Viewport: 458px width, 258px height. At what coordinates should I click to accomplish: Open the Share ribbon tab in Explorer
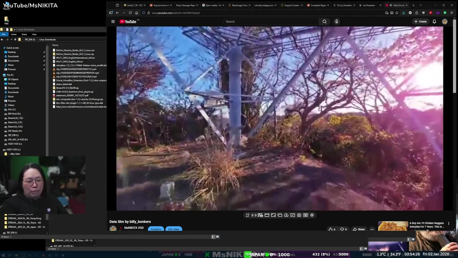click(x=24, y=34)
